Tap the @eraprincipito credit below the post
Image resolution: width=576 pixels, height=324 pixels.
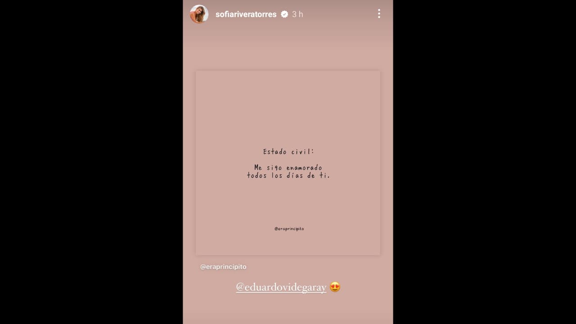(223, 267)
